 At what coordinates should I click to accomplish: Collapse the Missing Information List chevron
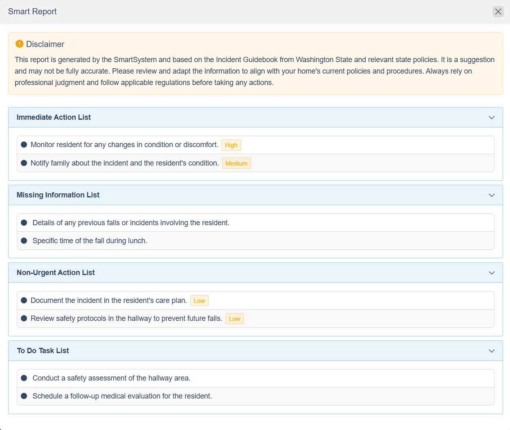click(491, 195)
